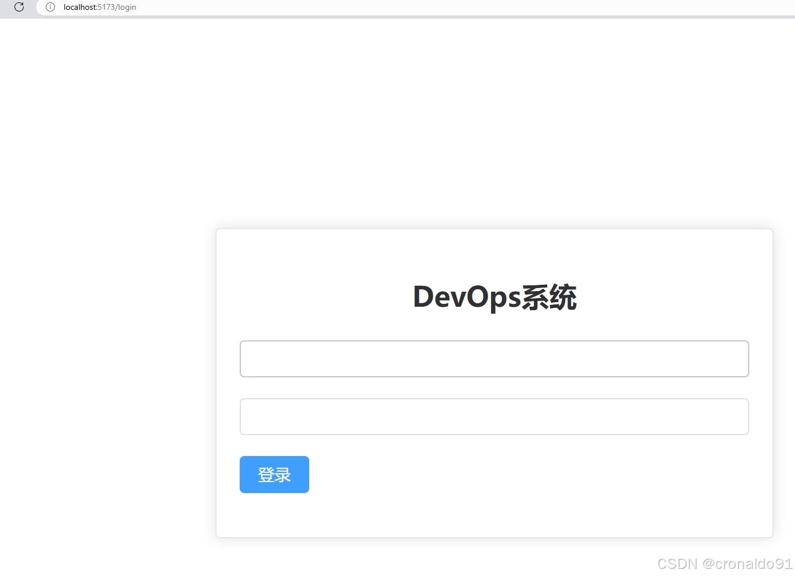Open site information icon beside the URL
The width and height of the screenshot is (795, 577).
(x=50, y=7)
